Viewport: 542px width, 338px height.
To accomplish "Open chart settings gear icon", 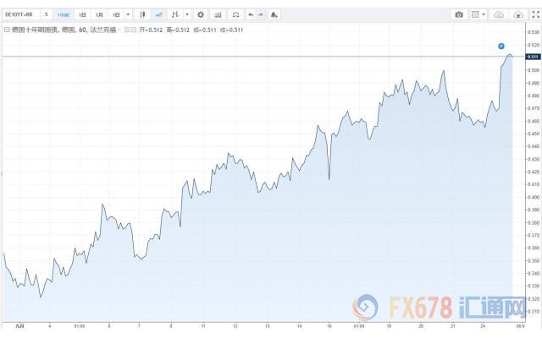I will coord(200,14).
